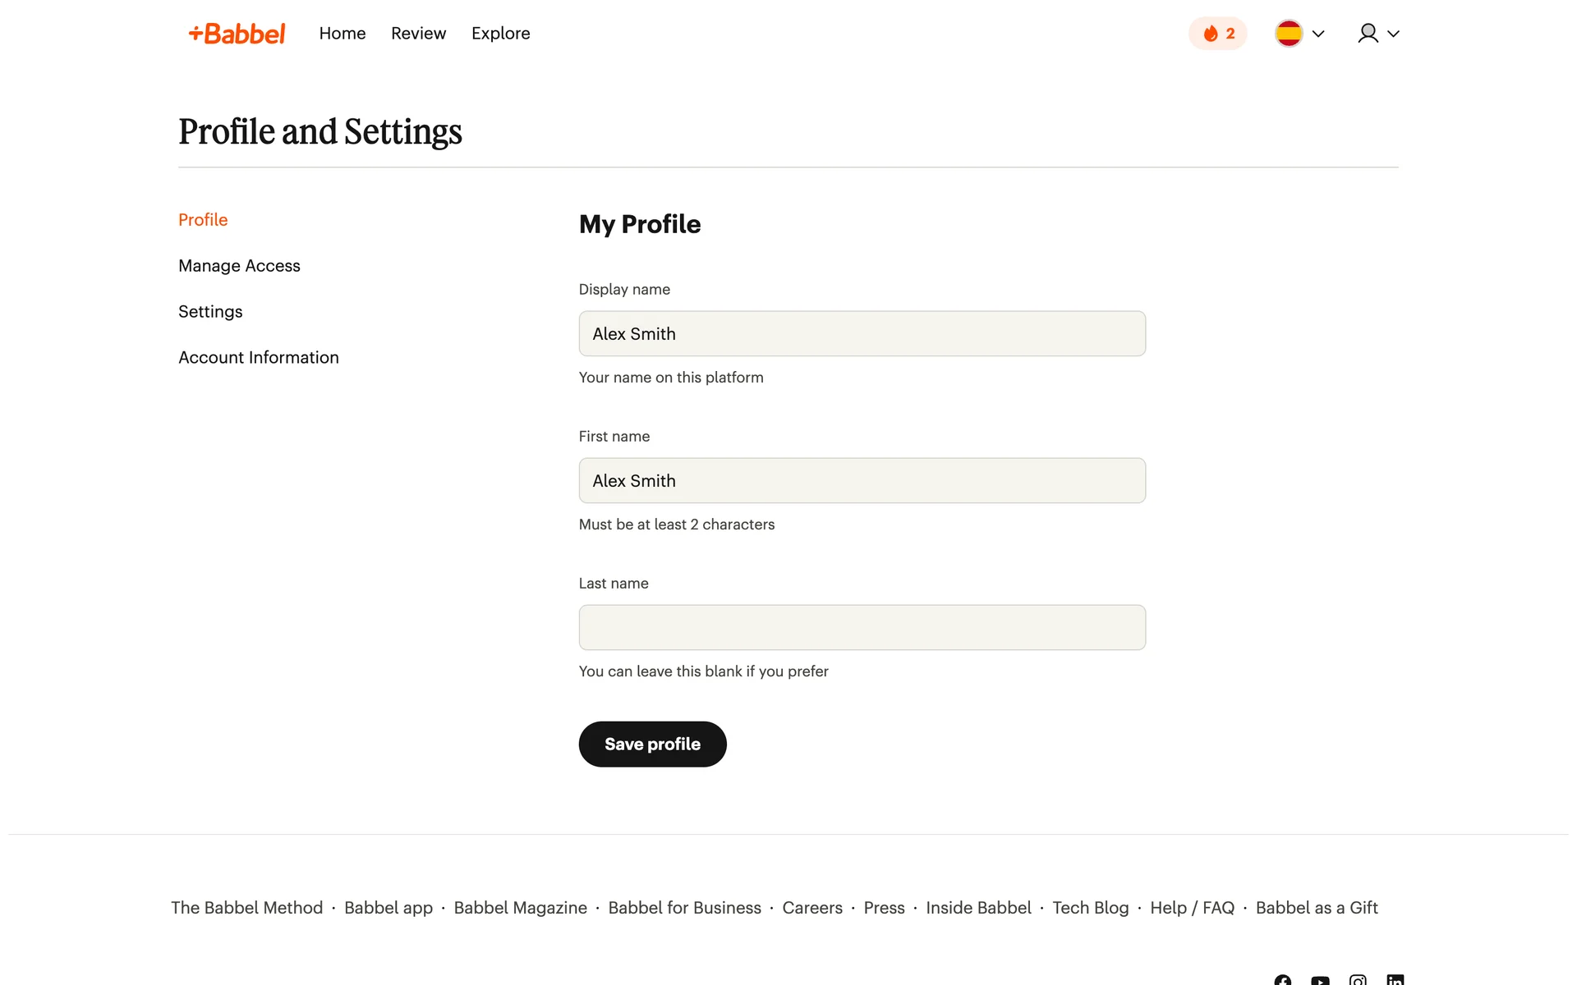Viewport: 1577px width, 985px height.
Task: Focus the Display name input
Action: click(x=862, y=334)
